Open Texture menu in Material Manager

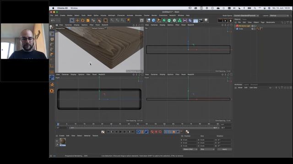click(95, 136)
